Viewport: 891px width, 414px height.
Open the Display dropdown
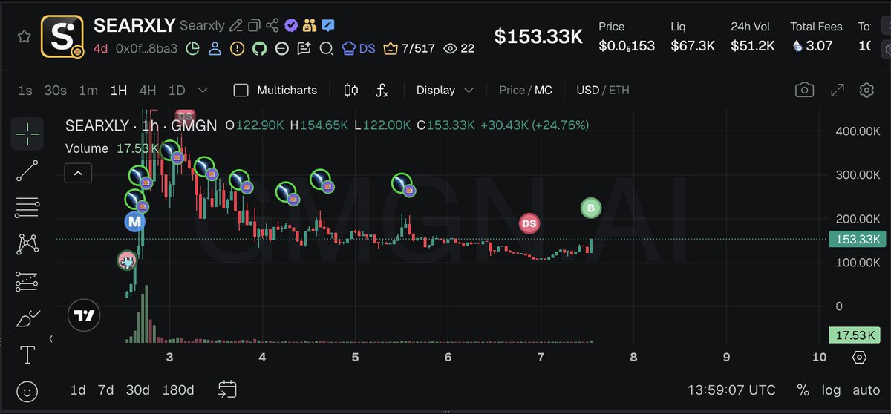coord(444,91)
